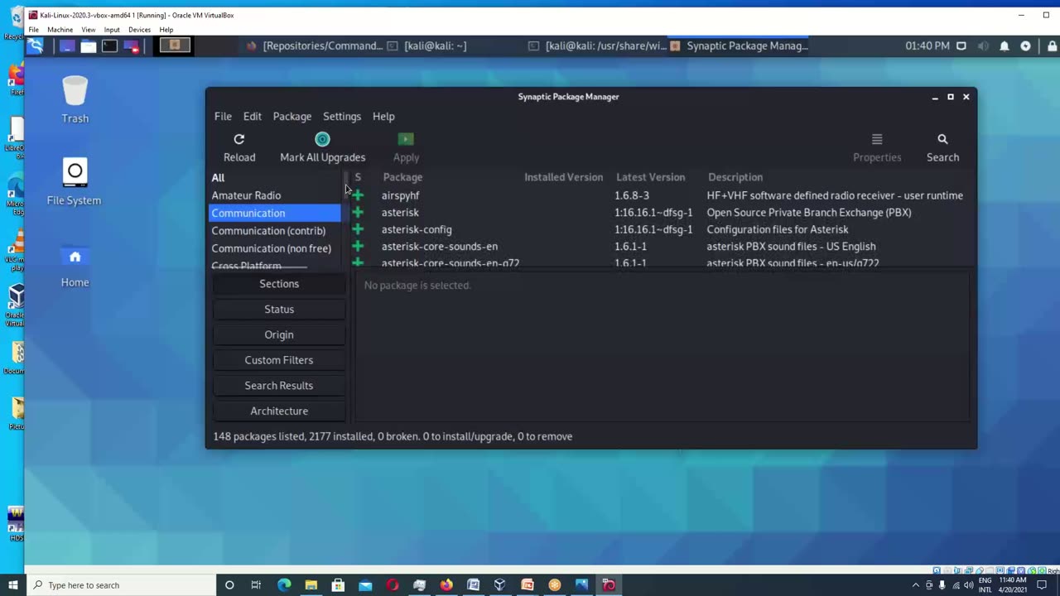Click the Apply toolbar button
Viewport: 1060px width, 596px height.
coord(406,147)
